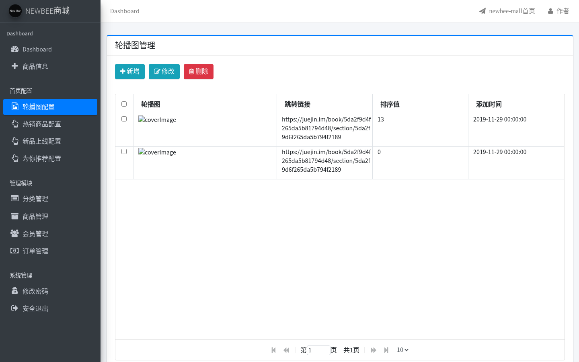The height and width of the screenshot is (362, 579).
Task: Open 新品上线配置 menu item
Action: (x=50, y=141)
